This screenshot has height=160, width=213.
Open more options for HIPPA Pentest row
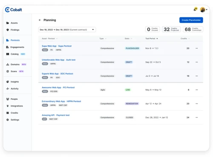tap(197, 104)
